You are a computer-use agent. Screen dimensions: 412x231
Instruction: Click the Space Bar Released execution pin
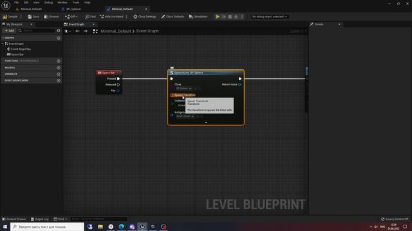tap(118, 85)
